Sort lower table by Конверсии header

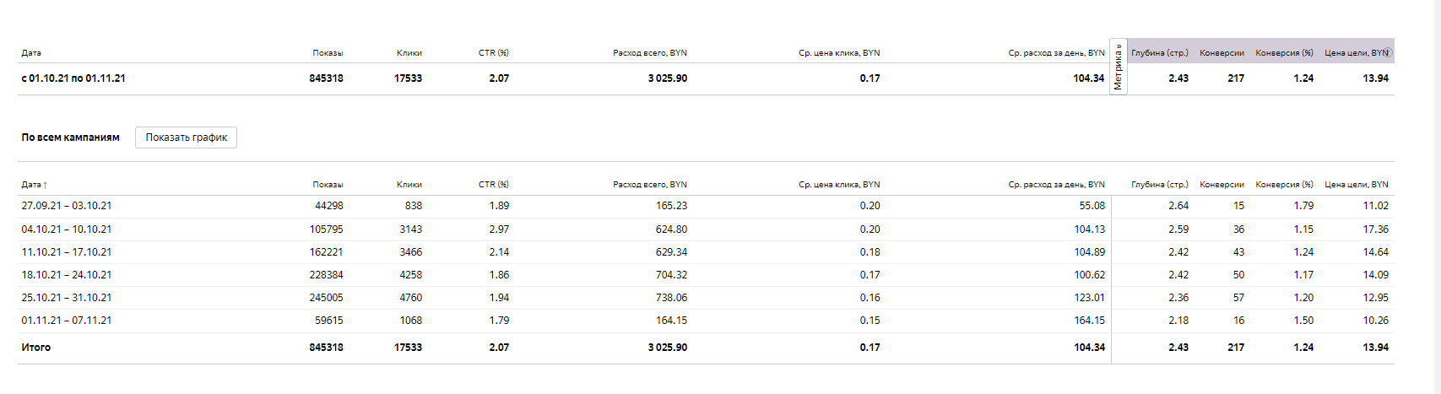point(1222,184)
